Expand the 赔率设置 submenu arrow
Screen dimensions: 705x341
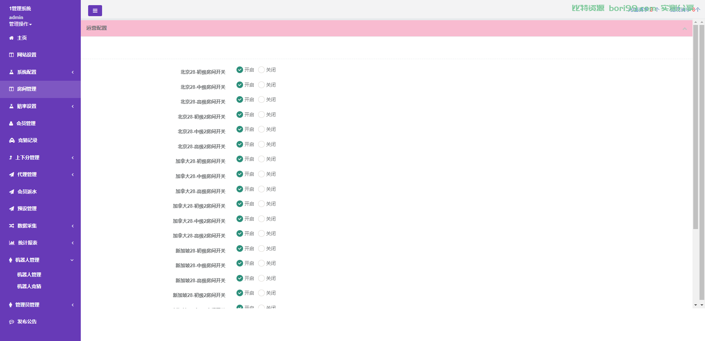click(x=73, y=106)
